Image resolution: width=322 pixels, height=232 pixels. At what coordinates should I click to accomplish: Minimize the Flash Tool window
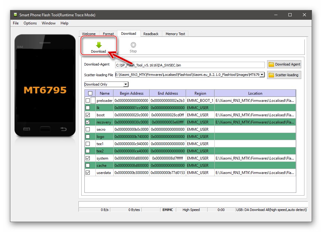point(276,15)
